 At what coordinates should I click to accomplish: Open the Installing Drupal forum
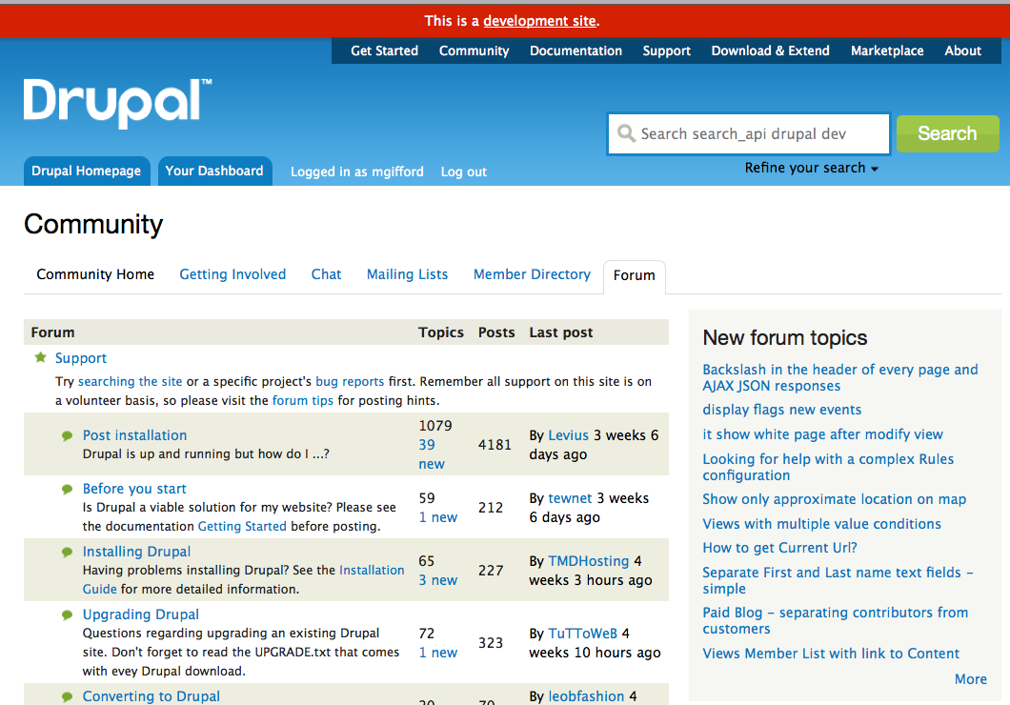point(136,552)
